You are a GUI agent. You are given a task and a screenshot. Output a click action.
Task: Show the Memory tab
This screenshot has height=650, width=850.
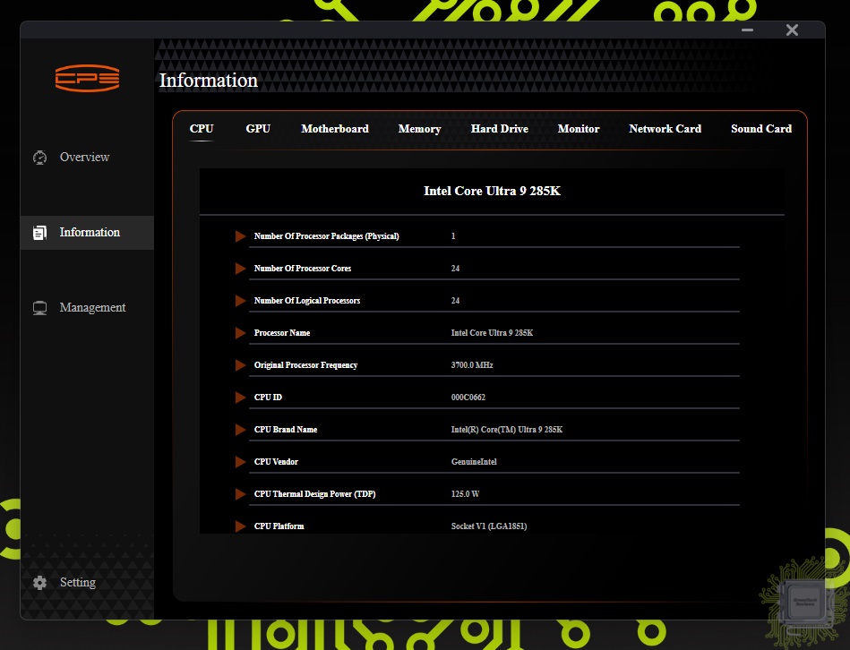pyautogui.click(x=419, y=129)
